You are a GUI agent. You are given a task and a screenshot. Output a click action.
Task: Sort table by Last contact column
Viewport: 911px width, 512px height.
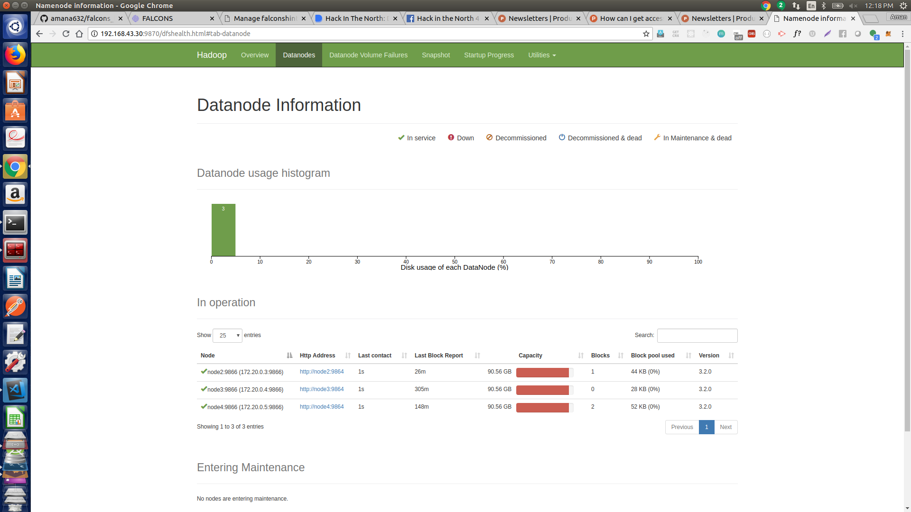(382, 356)
